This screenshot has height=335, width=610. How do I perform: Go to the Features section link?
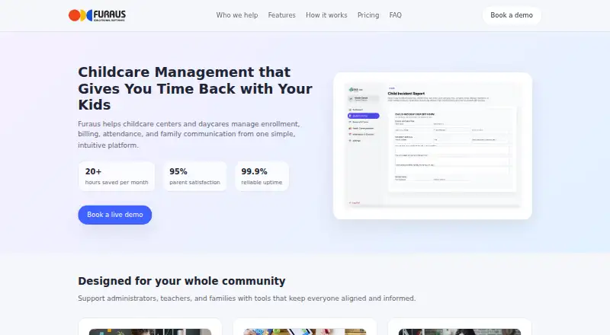click(x=281, y=15)
